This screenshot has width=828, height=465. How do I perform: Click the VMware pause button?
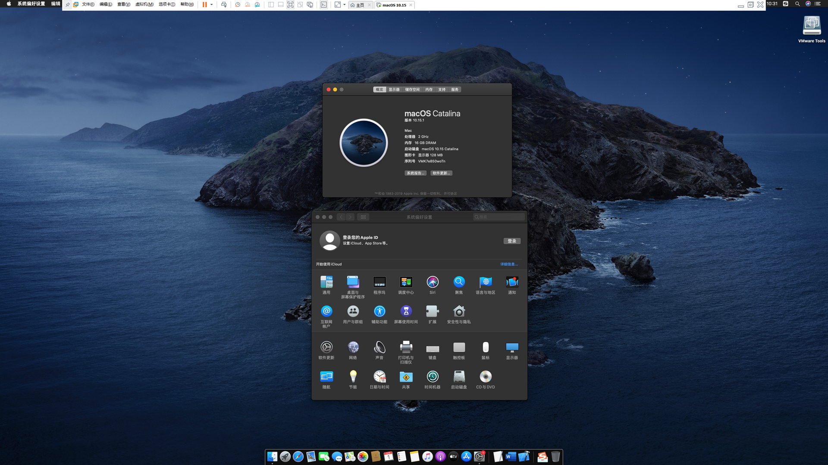(x=204, y=5)
